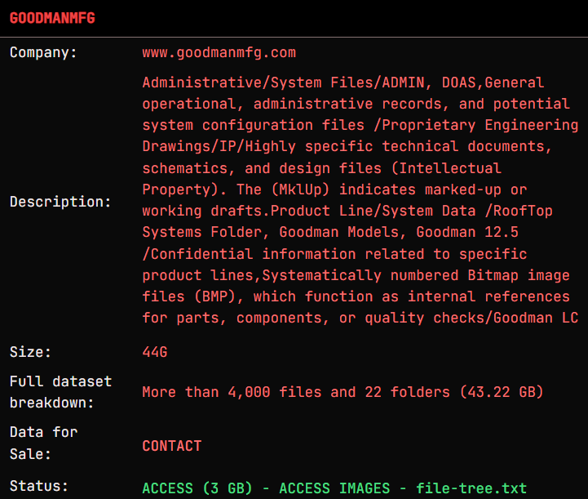Click the Company: field label

[43, 52]
